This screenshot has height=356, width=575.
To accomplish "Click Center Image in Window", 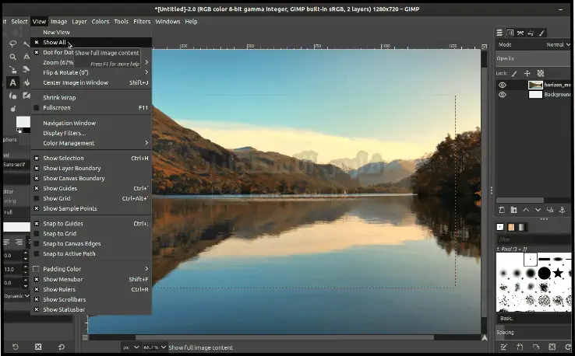I will coord(76,82).
